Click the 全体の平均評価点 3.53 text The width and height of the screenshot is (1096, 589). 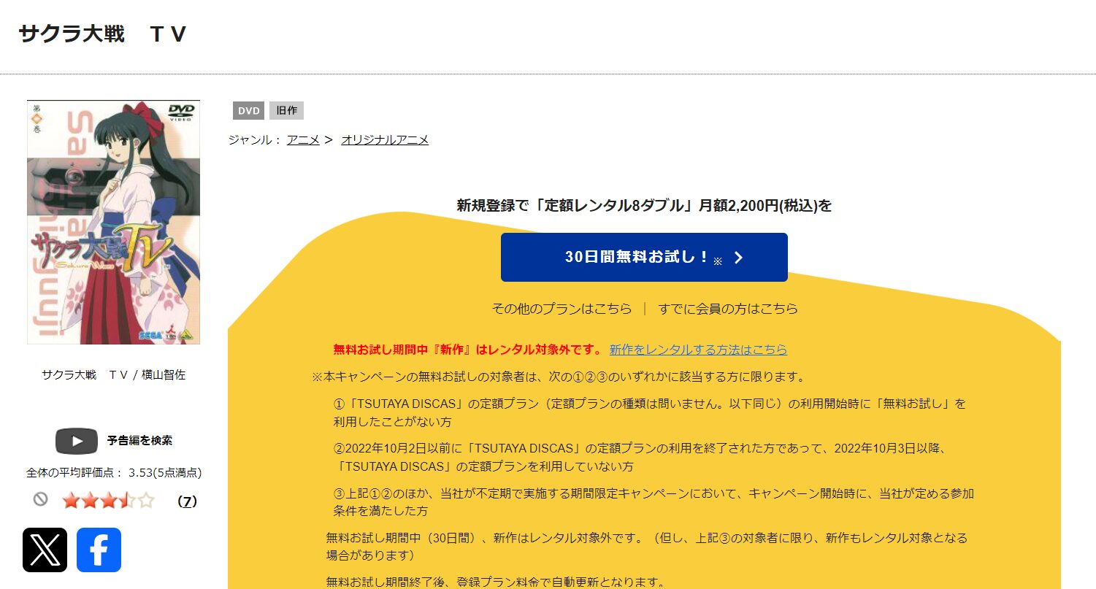point(114,473)
